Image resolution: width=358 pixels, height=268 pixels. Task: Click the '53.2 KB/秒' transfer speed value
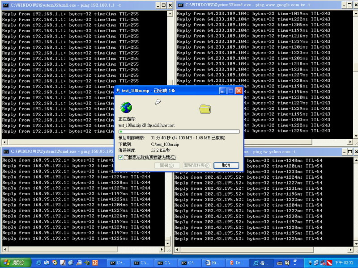[161, 150]
